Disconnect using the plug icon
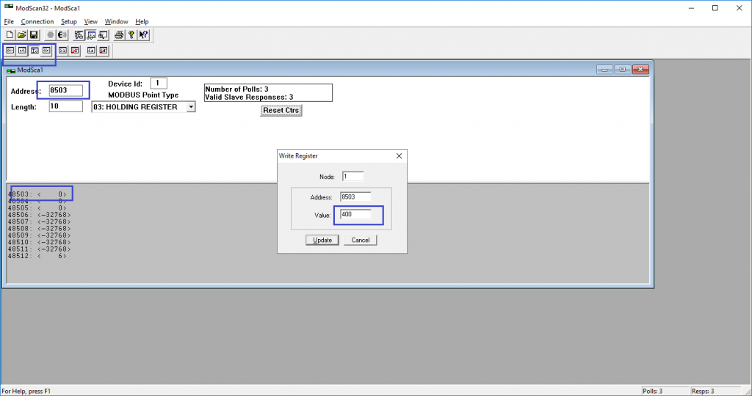Screen dimensions: 752x396 tap(62, 35)
